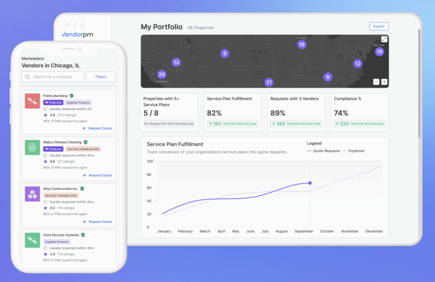
Task: Toggle Quote Requests series in legend
Action: pos(323,151)
